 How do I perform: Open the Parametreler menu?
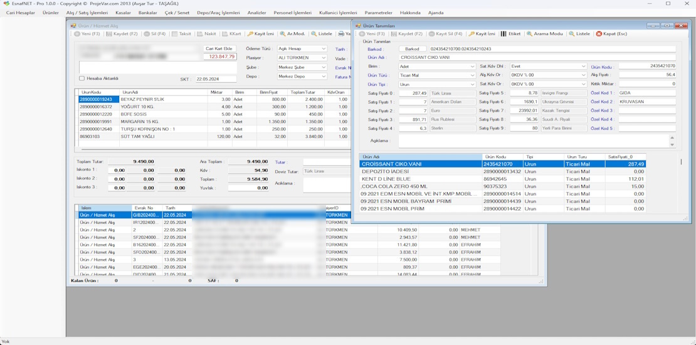coord(379,13)
